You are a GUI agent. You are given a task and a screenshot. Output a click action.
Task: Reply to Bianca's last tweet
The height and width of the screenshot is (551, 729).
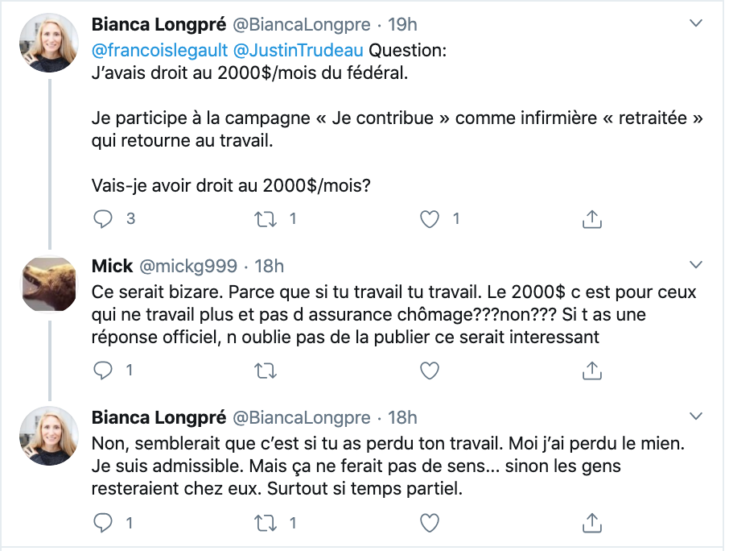103,523
